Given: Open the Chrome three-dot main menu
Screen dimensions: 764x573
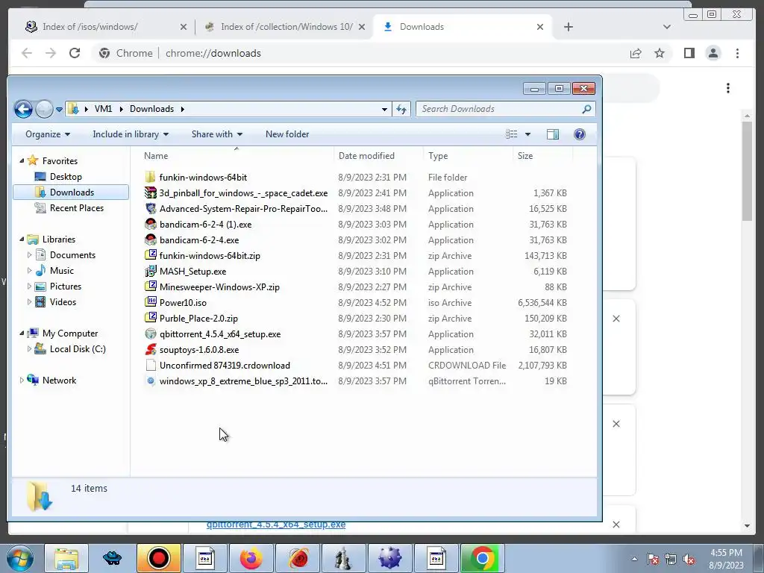Looking at the screenshot, I should [x=737, y=53].
